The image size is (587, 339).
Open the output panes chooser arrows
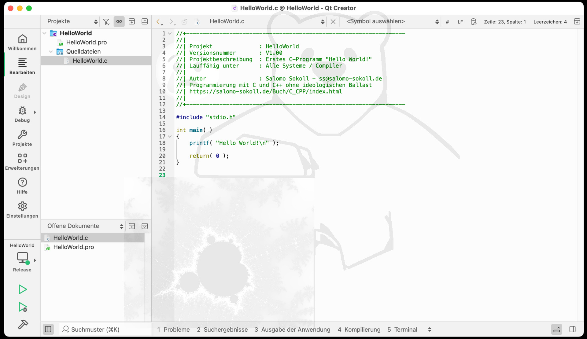click(x=430, y=330)
